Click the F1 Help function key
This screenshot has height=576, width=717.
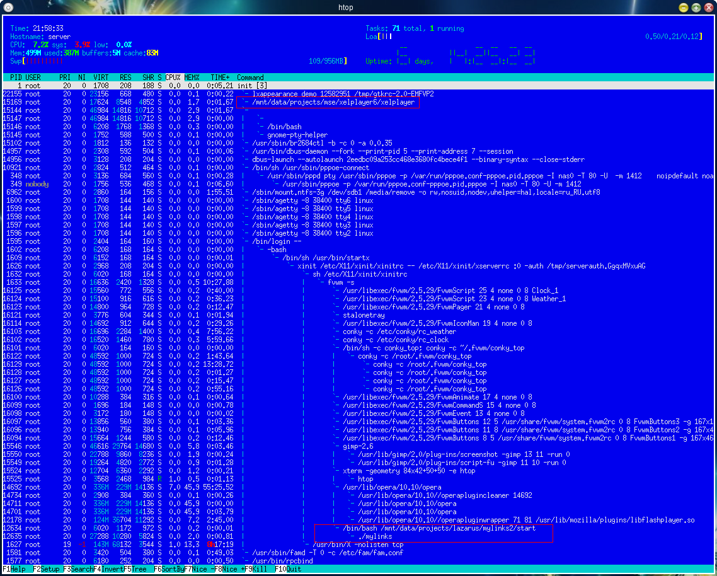(x=14, y=569)
